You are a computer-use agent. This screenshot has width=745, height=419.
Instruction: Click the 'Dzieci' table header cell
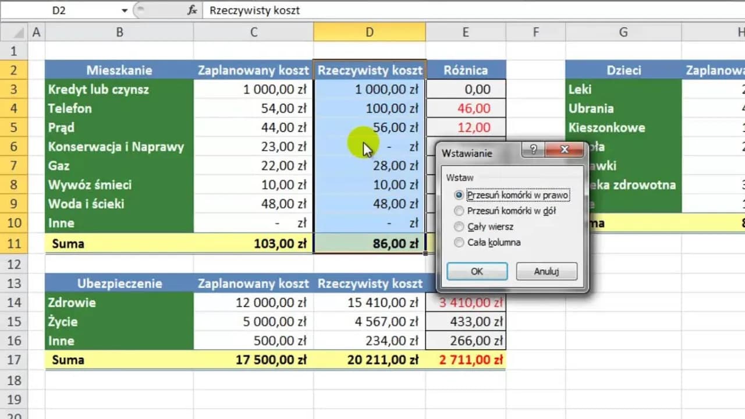coord(623,70)
